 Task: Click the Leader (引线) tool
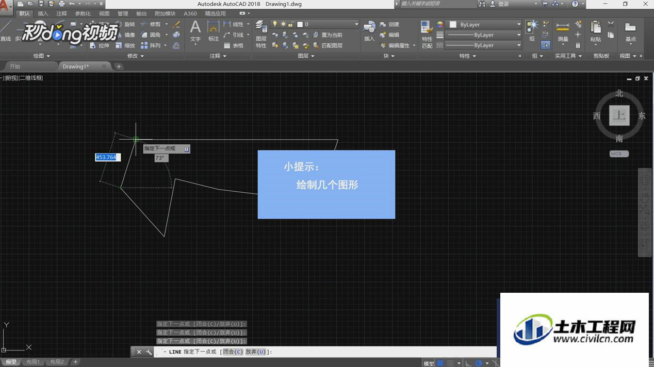pos(234,35)
